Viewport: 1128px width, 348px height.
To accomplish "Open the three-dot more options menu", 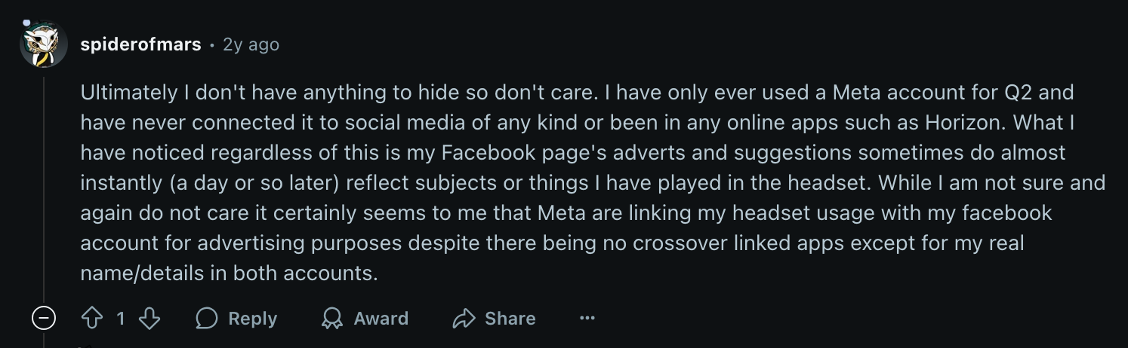I will coord(587,319).
